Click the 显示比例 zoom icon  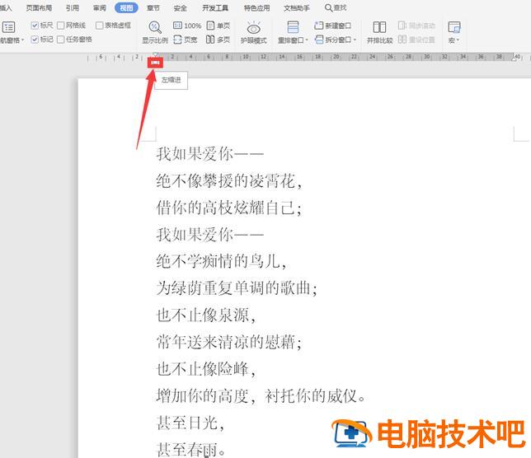[x=154, y=31]
